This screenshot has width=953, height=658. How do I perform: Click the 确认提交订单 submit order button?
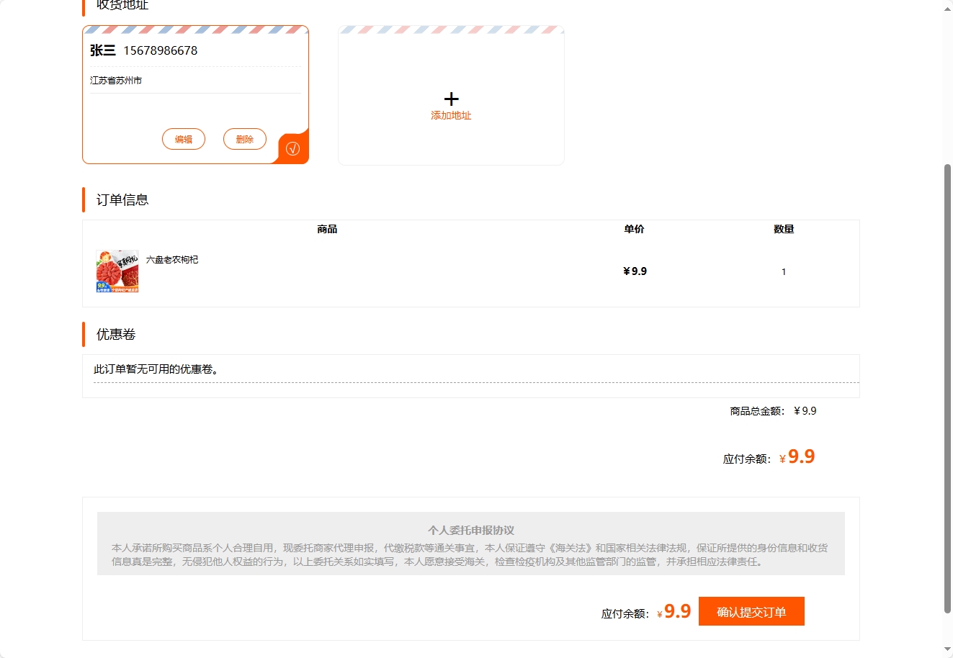point(751,610)
